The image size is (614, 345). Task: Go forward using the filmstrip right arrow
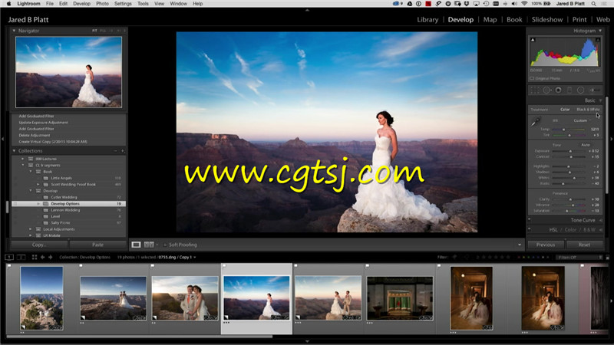50,257
